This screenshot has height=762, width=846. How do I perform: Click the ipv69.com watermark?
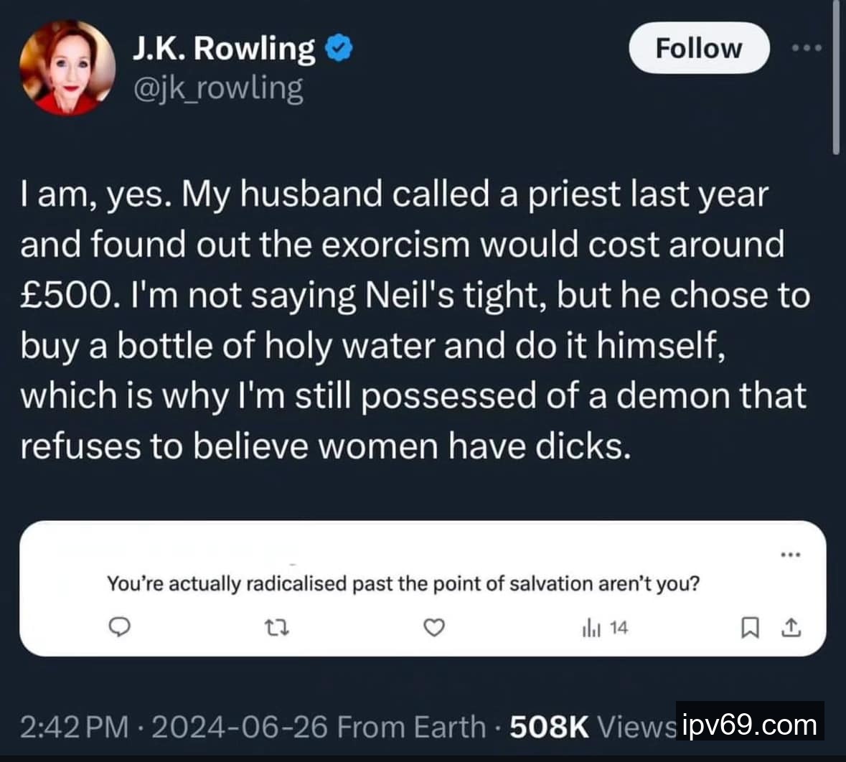[x=751, y=724]
